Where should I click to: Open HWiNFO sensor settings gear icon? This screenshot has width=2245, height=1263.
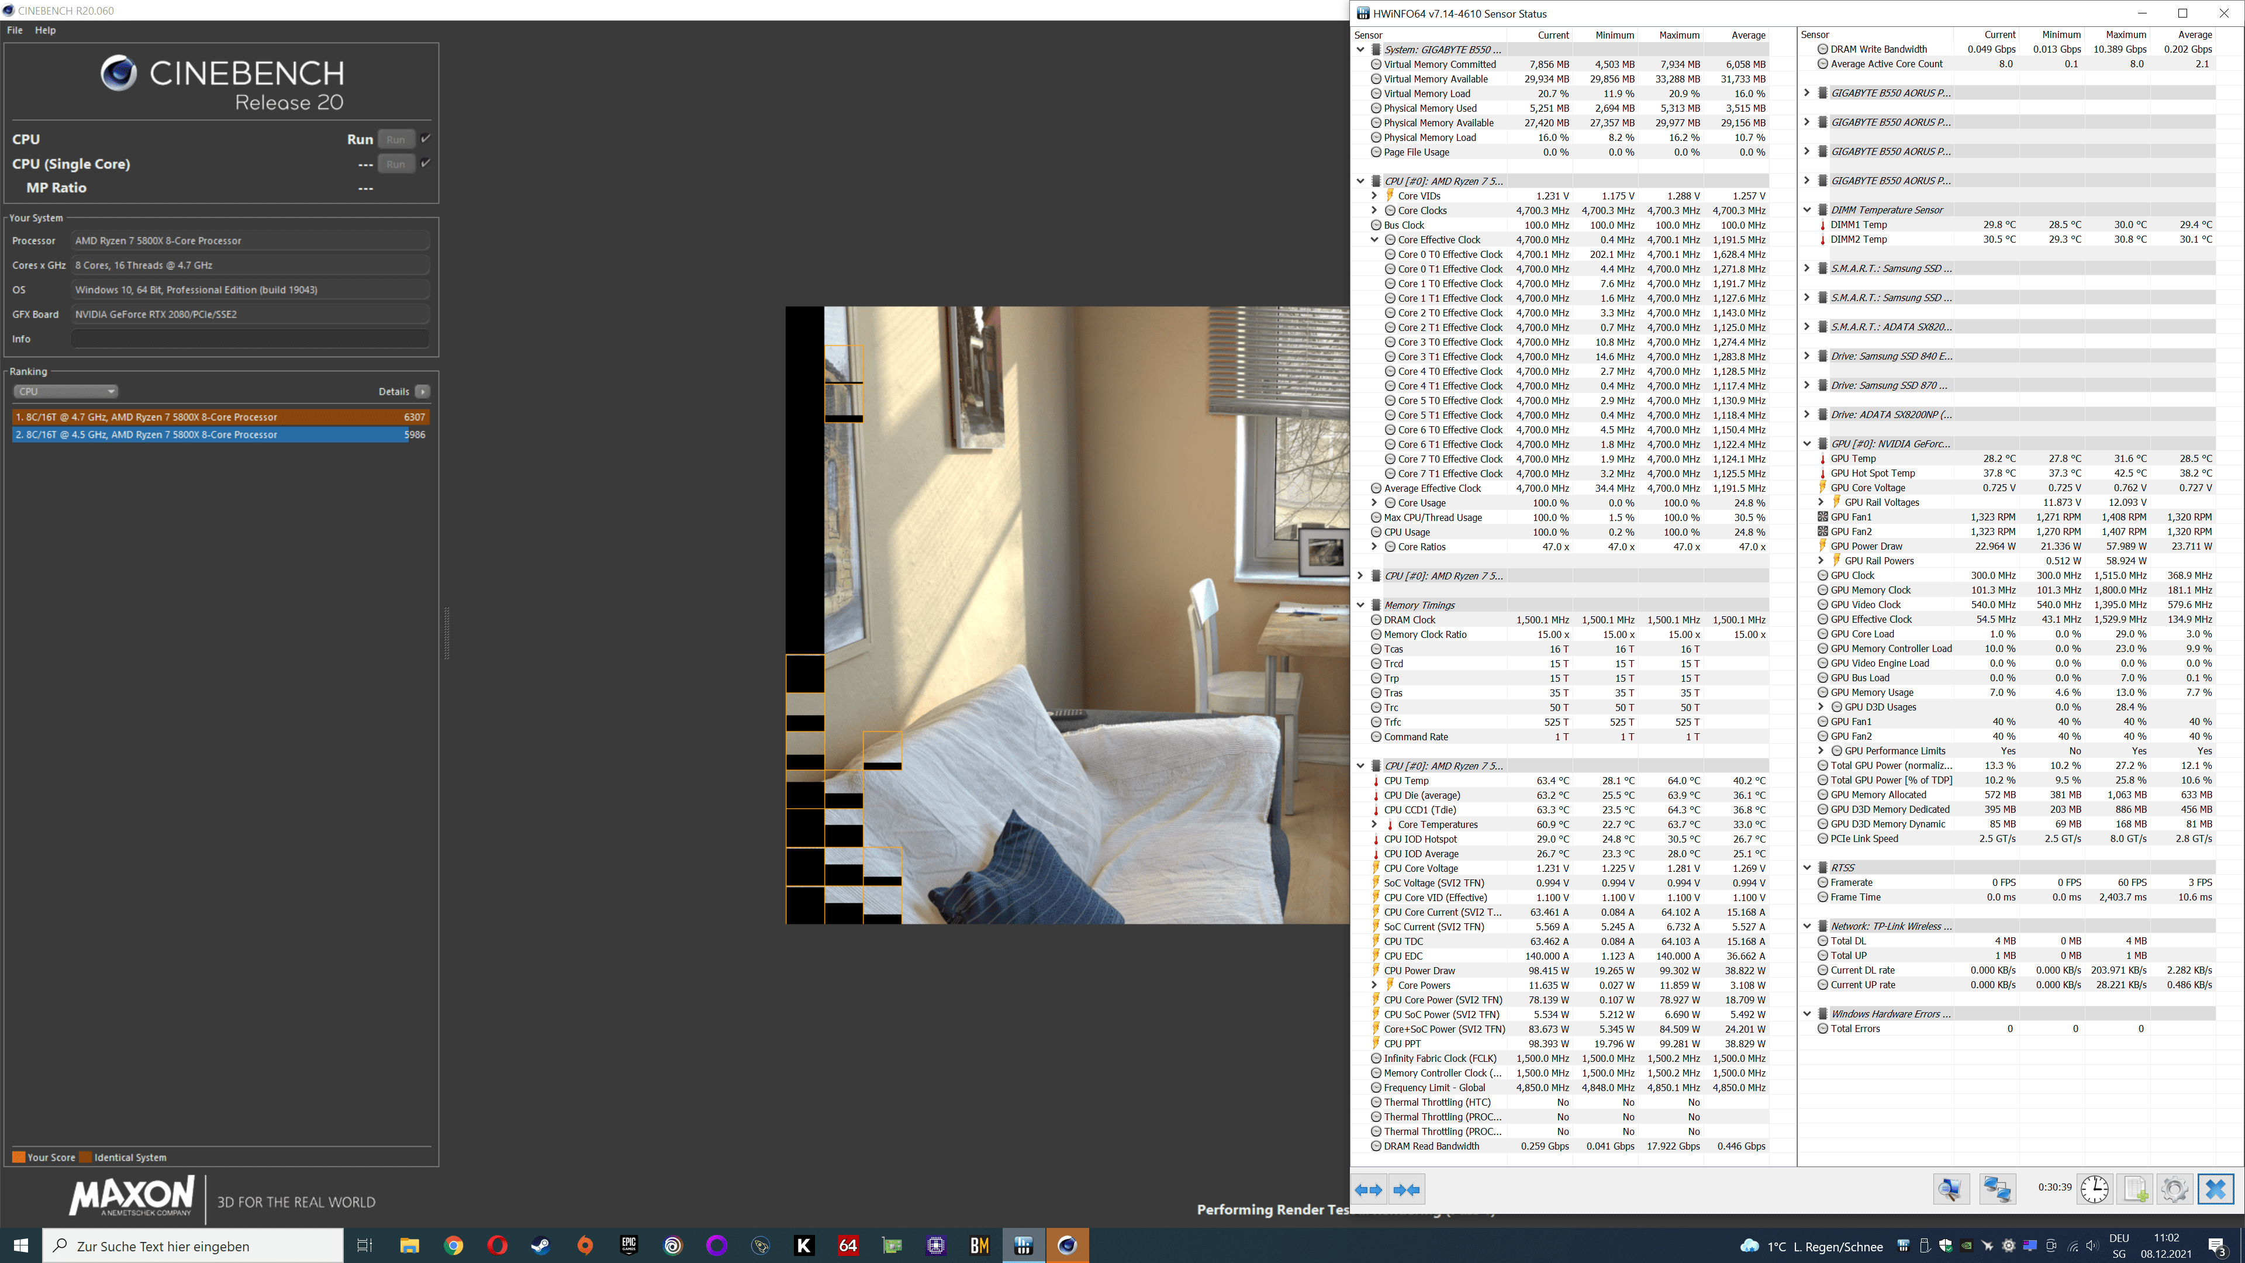pyautogui.click(x=2174, y=1189)
